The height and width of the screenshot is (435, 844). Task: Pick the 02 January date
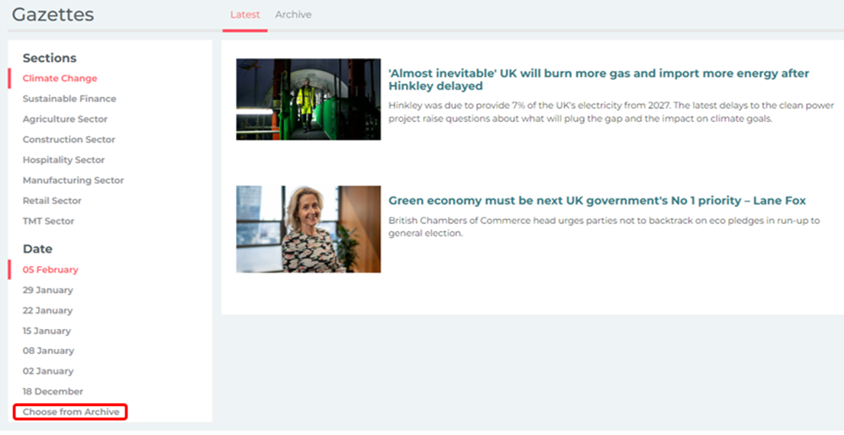pyautogui.click(x=48, y=372)
